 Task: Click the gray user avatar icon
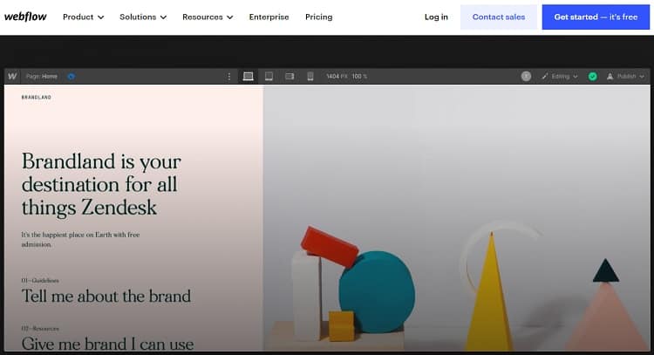526,77
